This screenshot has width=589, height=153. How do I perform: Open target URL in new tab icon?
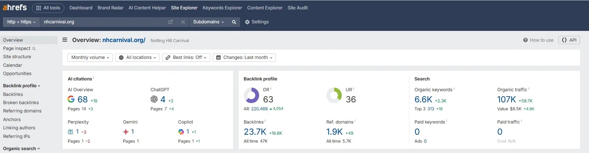(171, 22)
